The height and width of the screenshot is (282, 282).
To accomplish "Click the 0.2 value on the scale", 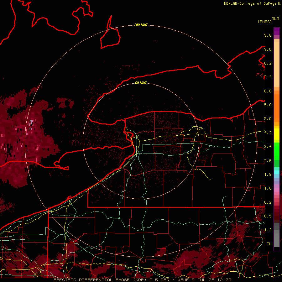I will click(x=268, y=202).
